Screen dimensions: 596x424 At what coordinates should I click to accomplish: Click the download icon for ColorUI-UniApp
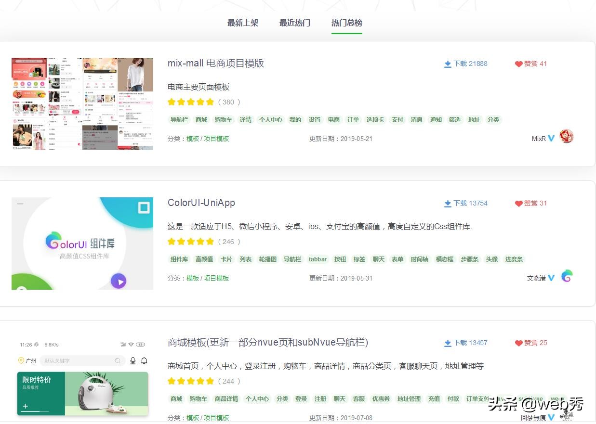(x=448, y=203)
